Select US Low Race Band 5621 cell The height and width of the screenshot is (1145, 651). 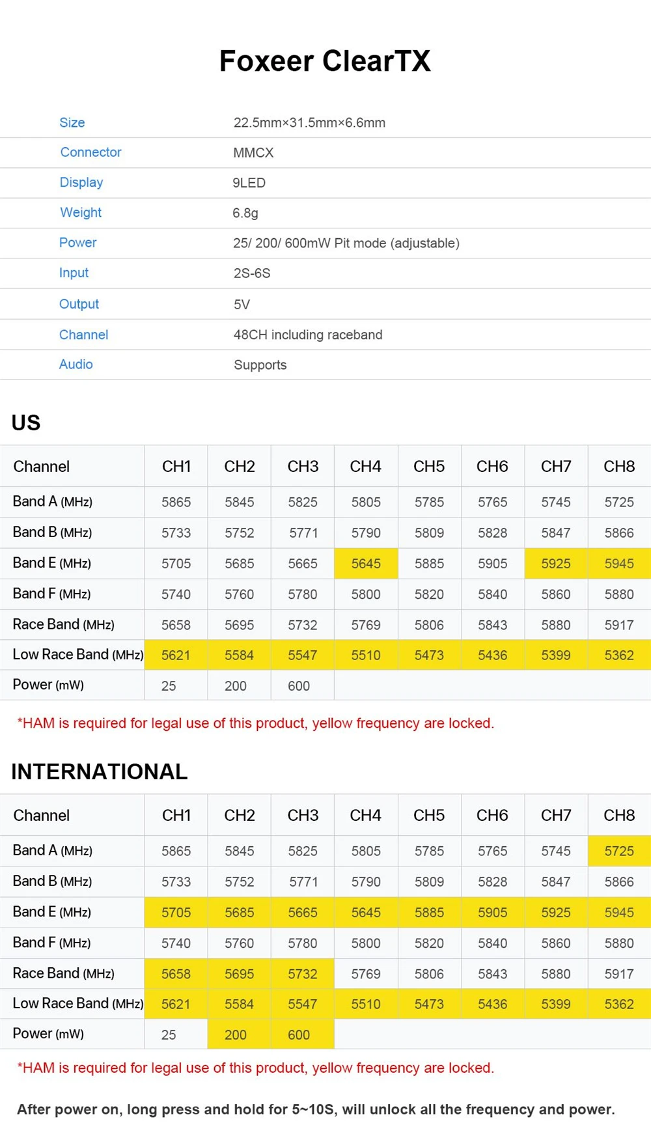click(176, 655)
